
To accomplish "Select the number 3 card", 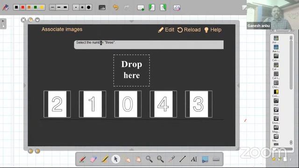I will (199, 104).
